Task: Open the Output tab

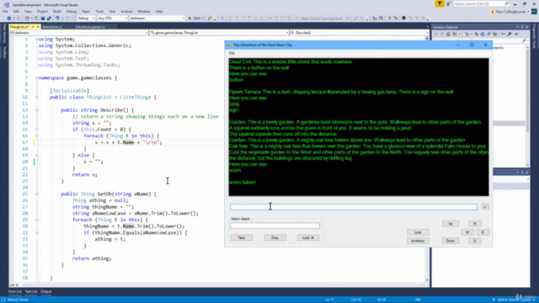Action: 45,292
